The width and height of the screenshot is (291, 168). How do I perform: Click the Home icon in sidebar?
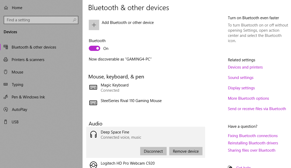[6, 8]
